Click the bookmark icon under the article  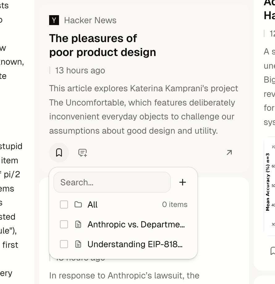click(x=59, y=153)
